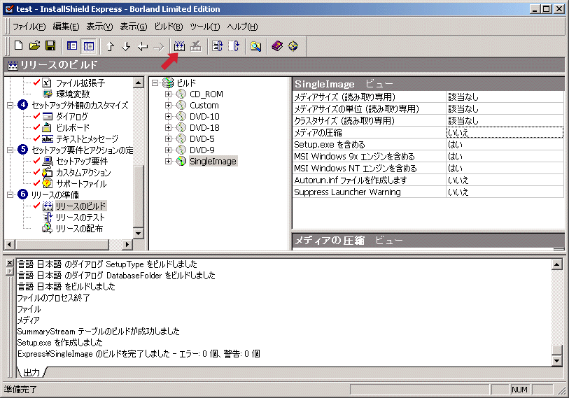Click red checkmark beside カスタムアクション
569x398 pixels.
(x=36, y=172)
